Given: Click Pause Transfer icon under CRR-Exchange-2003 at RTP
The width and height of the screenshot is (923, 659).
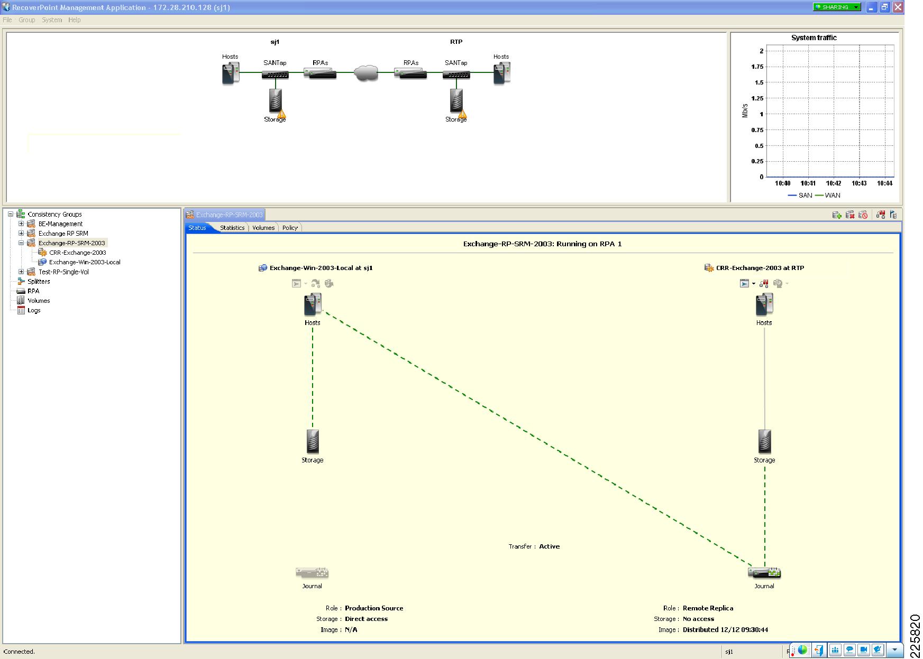Looking at the screenshot, I should [764, 283].
